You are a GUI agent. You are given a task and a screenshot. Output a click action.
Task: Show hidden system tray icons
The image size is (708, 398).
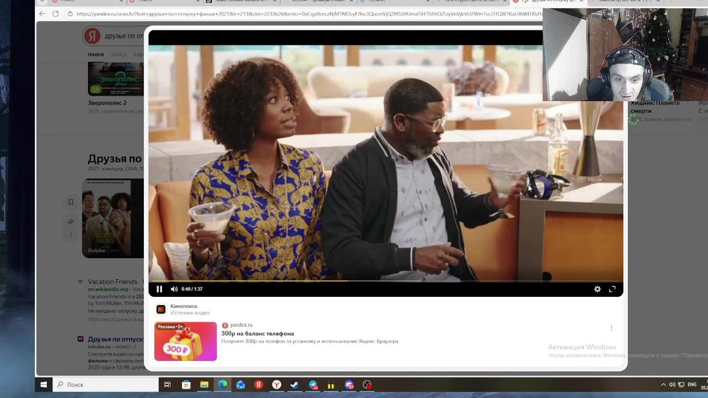663,385
